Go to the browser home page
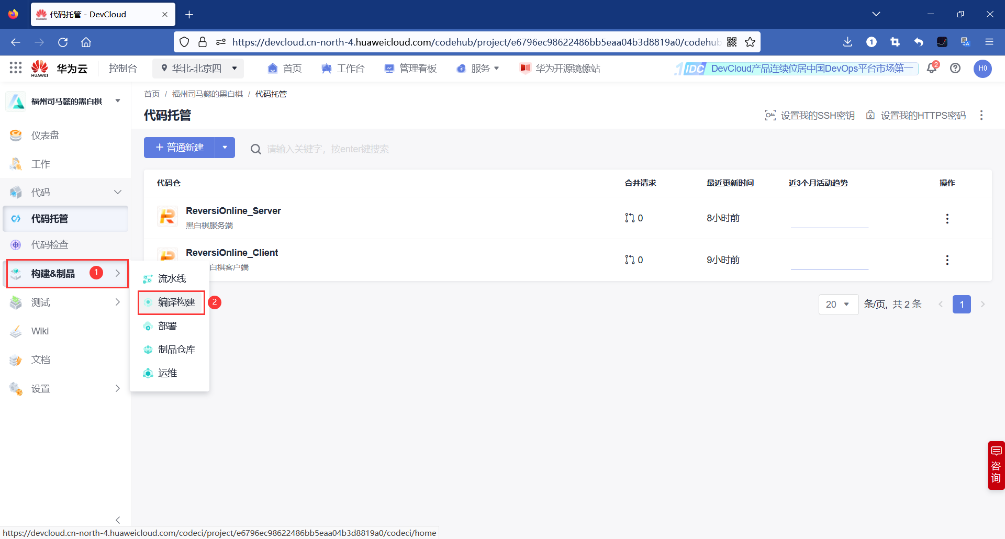1005x539 pixels. point(86,42)
